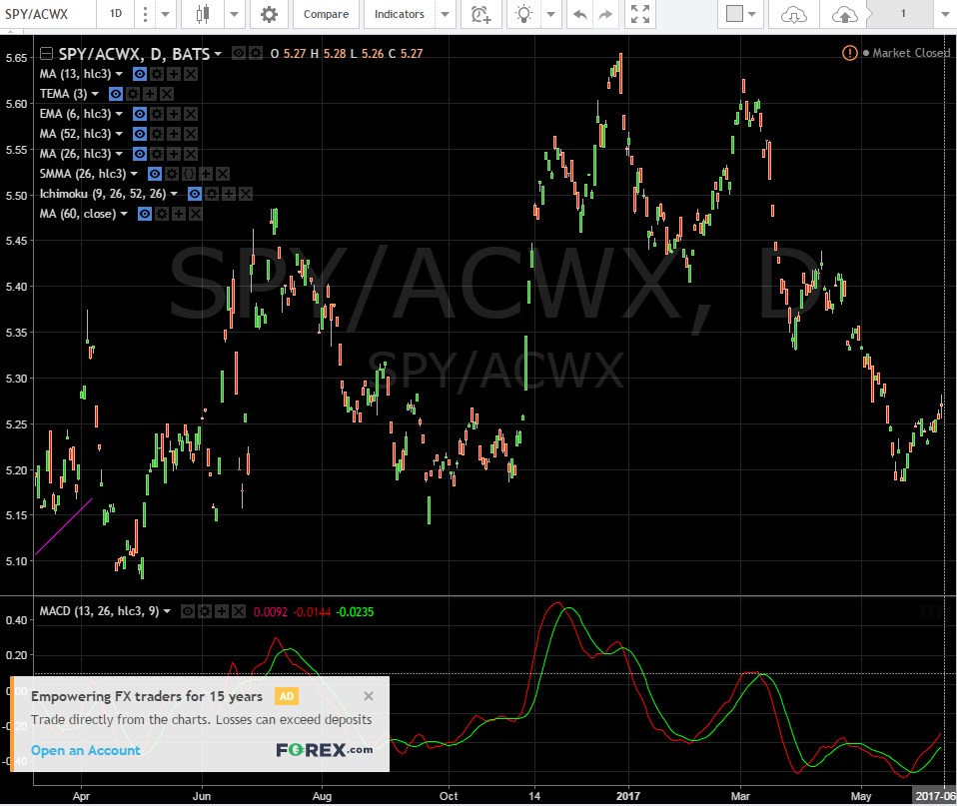Save chart using the cloud upload icon
Viewport: 957px width, 806px height.
[x=845, y=14]
